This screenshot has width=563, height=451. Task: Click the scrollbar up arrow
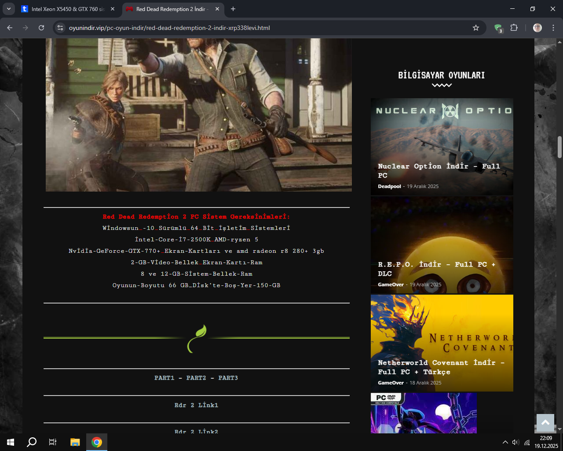click(x=559, y=42)
